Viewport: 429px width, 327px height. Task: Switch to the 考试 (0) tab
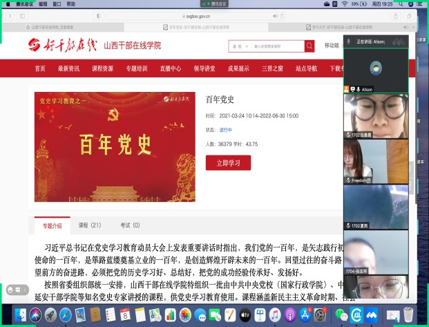[x=130, y=225]
